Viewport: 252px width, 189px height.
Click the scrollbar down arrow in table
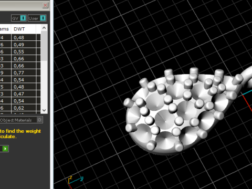pos(44,110)
